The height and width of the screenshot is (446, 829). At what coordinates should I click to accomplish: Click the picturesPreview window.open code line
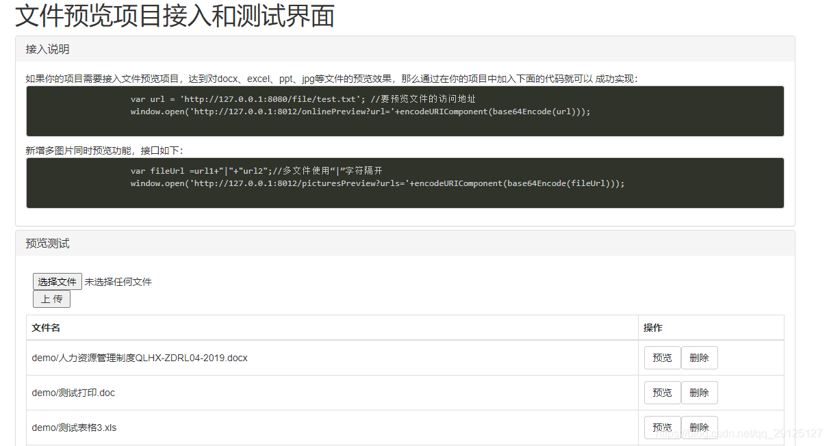tap(378, 183)
